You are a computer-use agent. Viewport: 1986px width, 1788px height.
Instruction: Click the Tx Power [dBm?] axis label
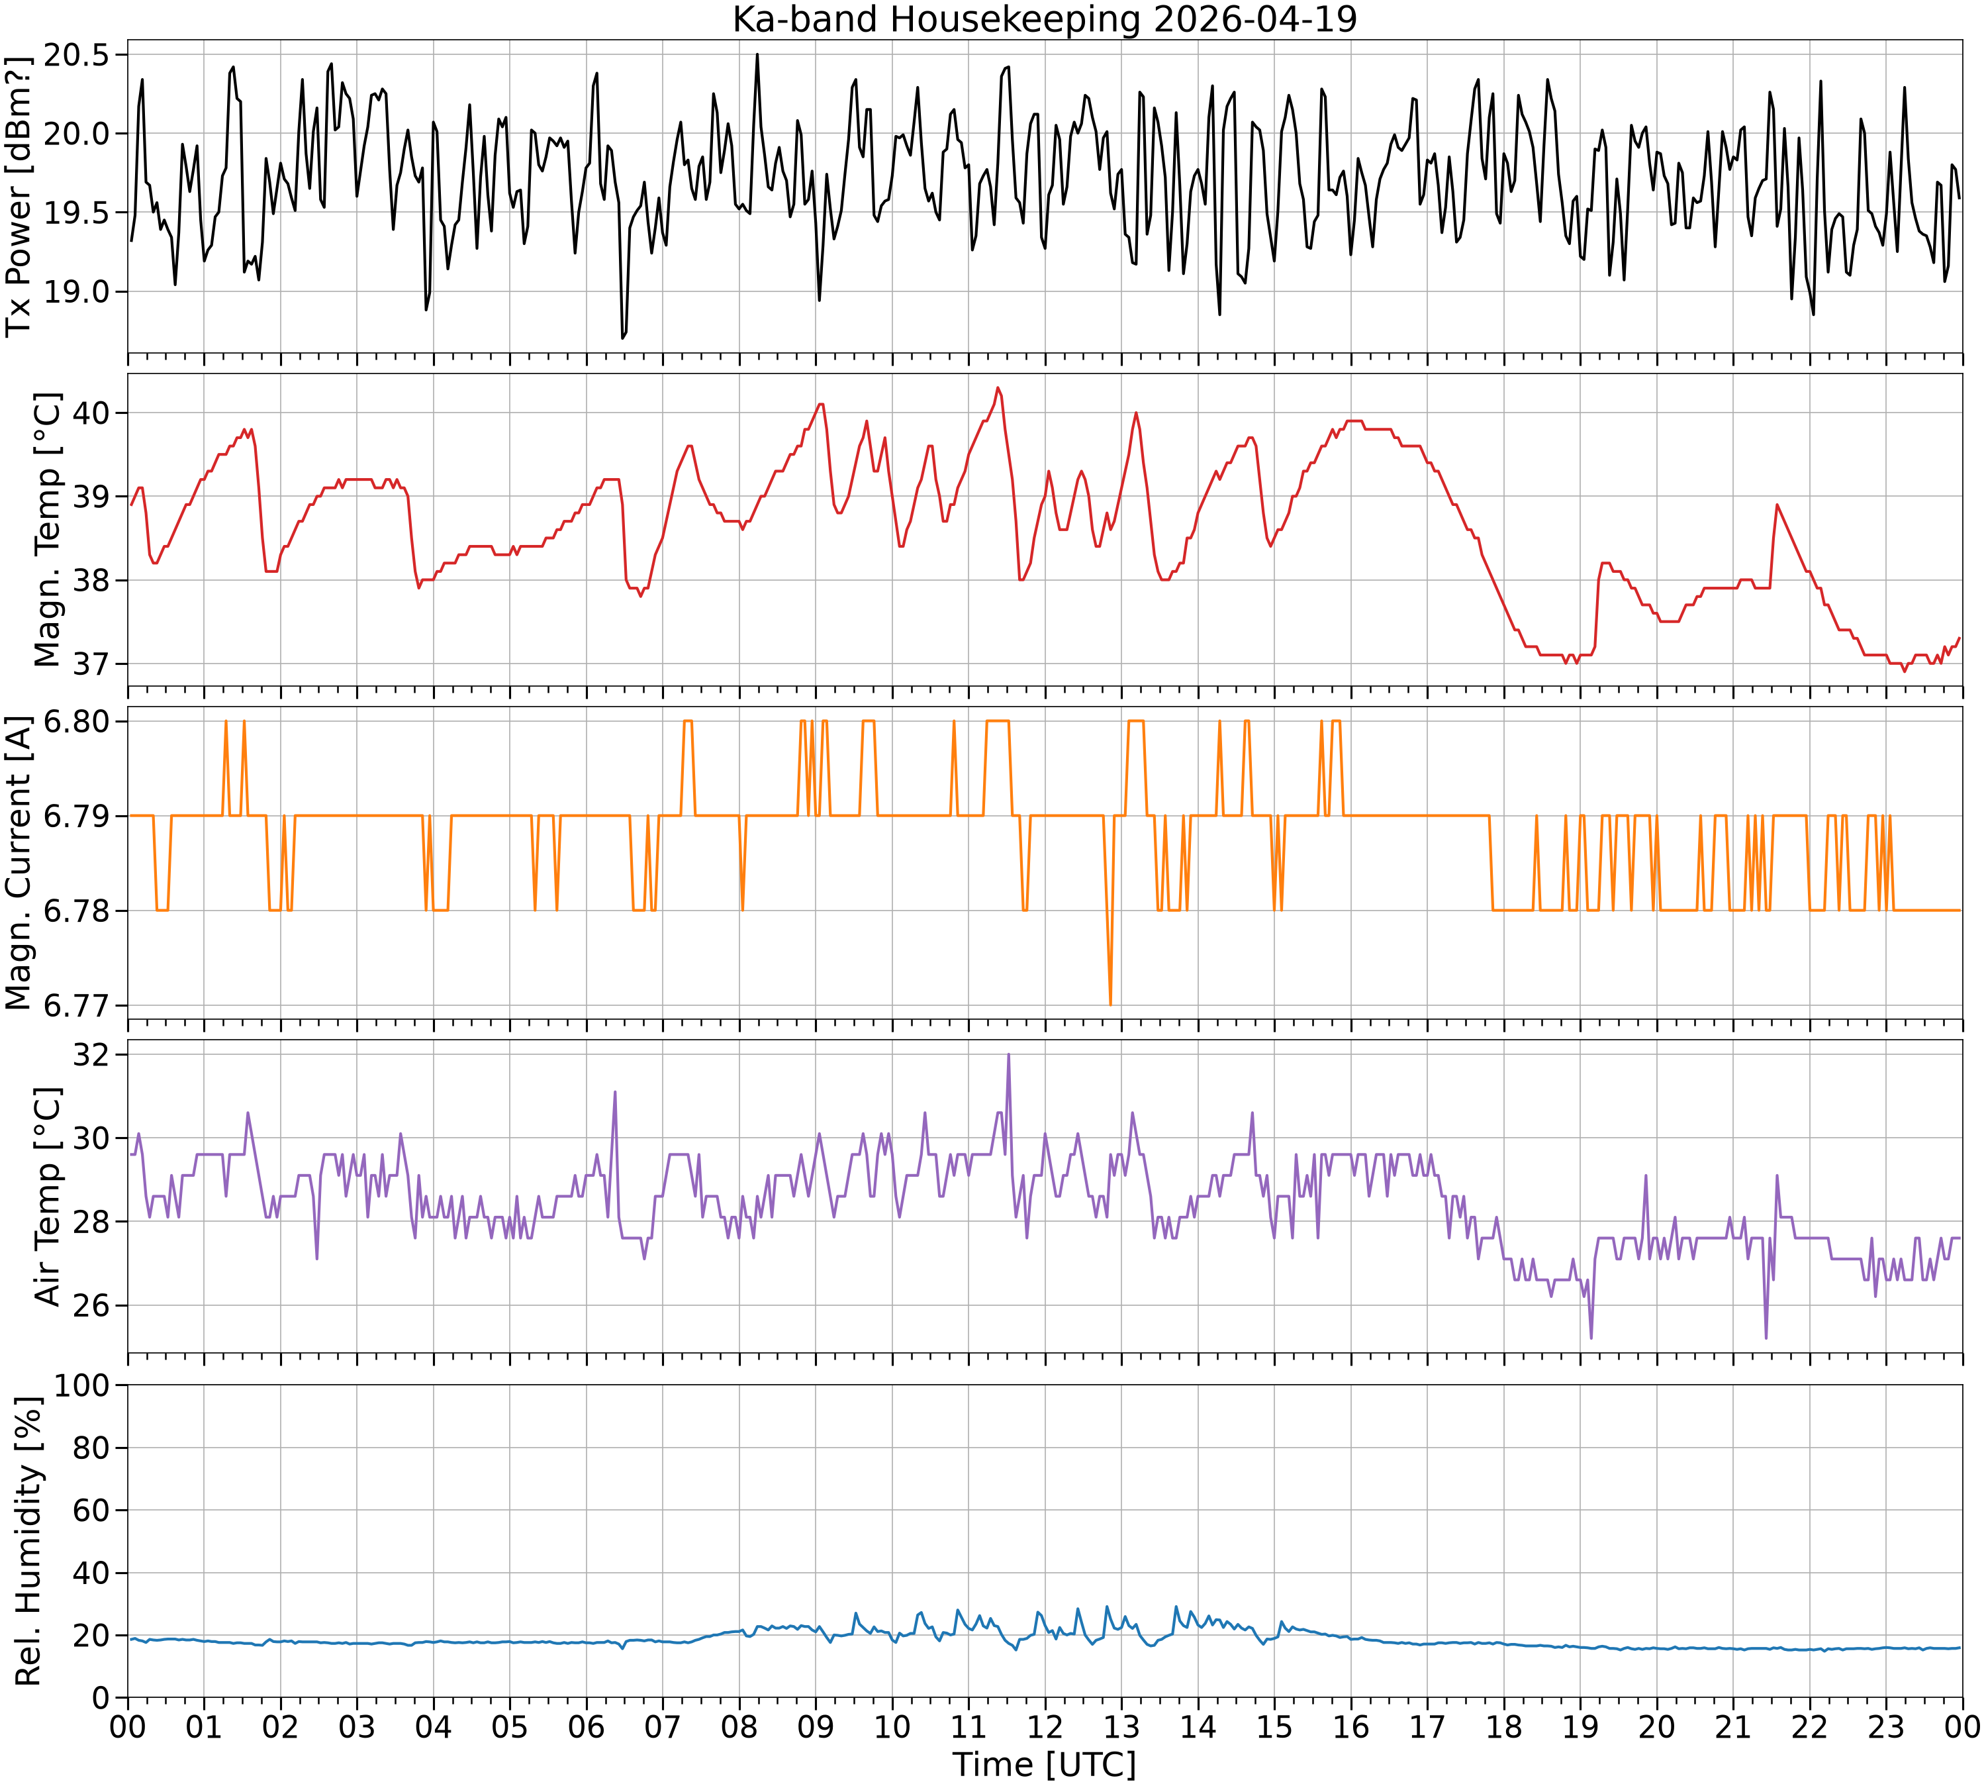19,197
